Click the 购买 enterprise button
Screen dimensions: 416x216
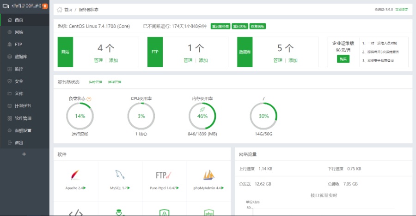point(343,59)
